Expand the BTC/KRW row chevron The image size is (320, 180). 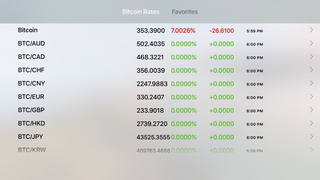point(311,150)
